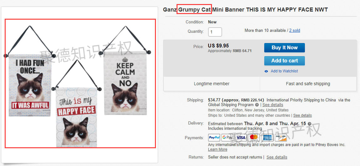Open the 2 sold link
Viewport: 360px width, 166px height.
(295, 31)
